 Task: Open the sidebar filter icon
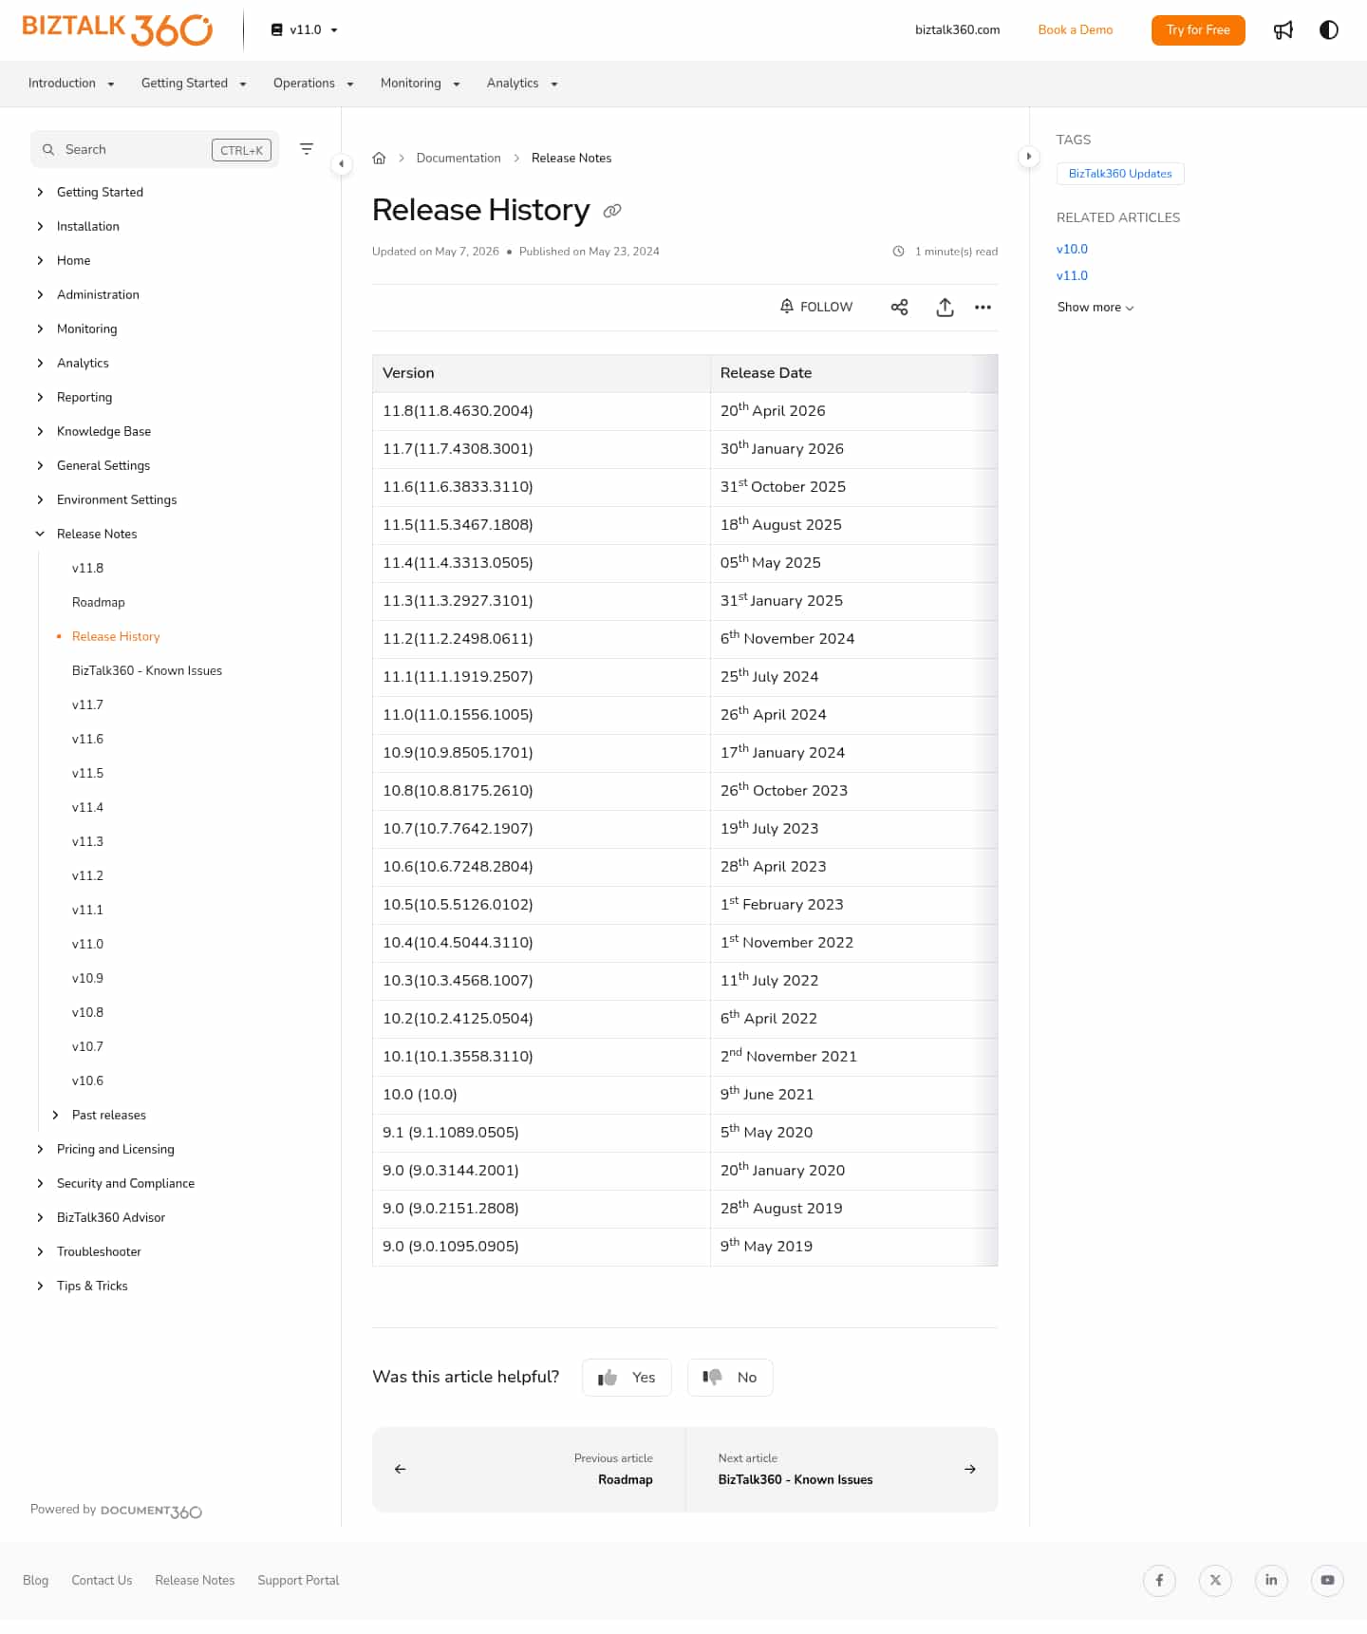click(x=307, y=149)
